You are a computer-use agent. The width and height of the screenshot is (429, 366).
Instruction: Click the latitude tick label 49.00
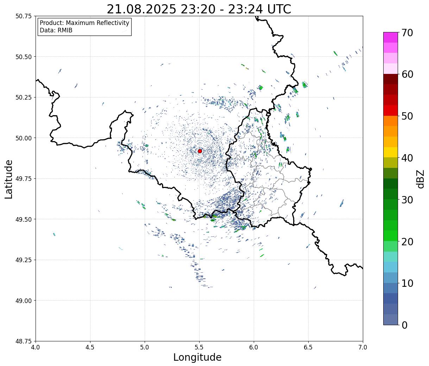(x=23, y=301)
